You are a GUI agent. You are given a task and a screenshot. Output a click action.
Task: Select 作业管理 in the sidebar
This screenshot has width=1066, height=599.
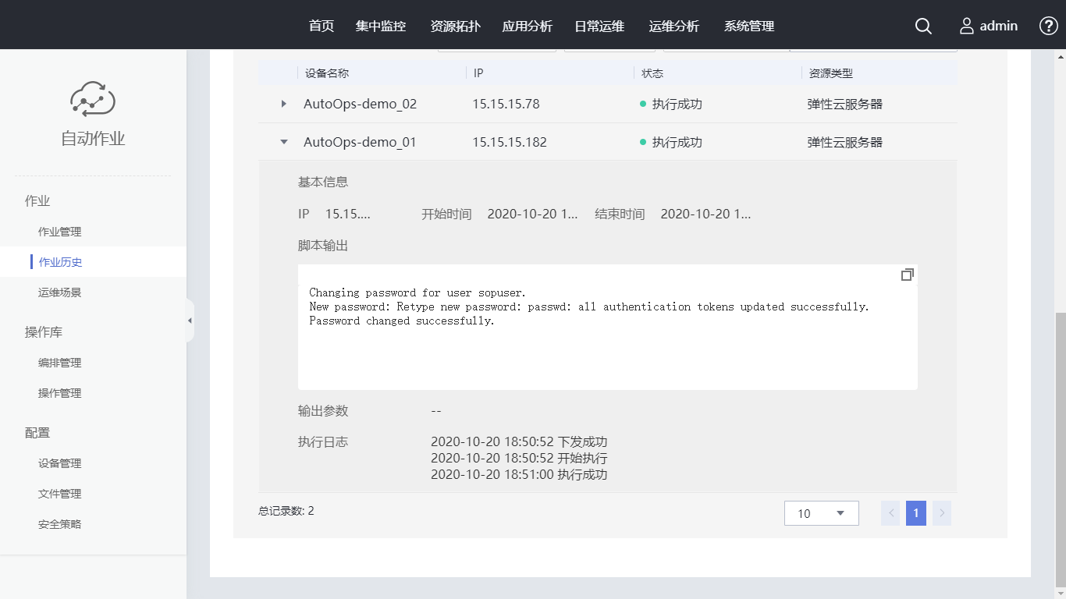[60, 232]
